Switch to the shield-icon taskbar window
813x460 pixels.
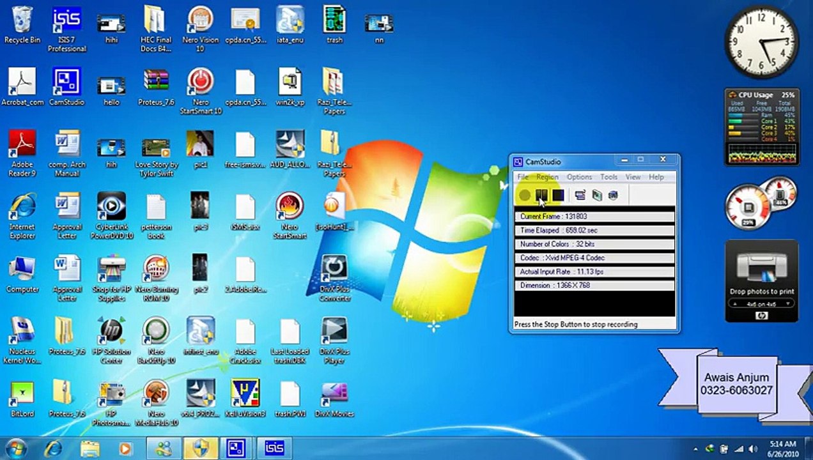[201, 448]
